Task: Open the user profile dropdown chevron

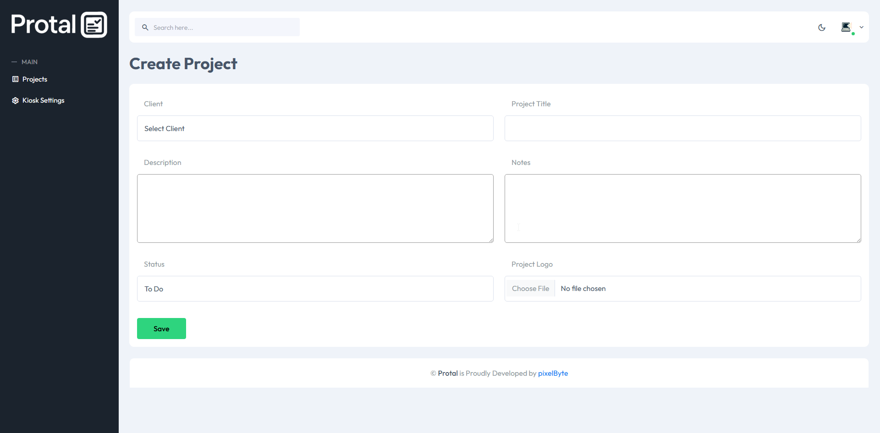Action: (862, 27)
